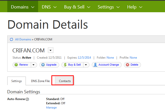Click the person icon for Account Change
The width and height of the screenshot is (165, 112).
tap(95, 65)
